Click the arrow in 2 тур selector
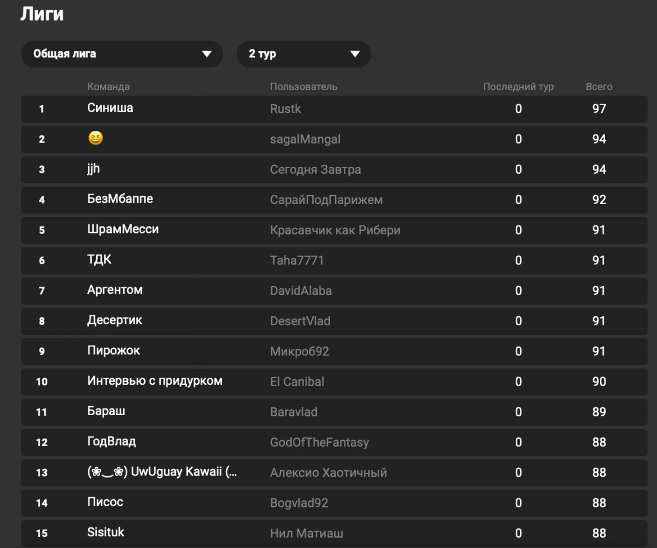657x548 pixels. point(355,54)
